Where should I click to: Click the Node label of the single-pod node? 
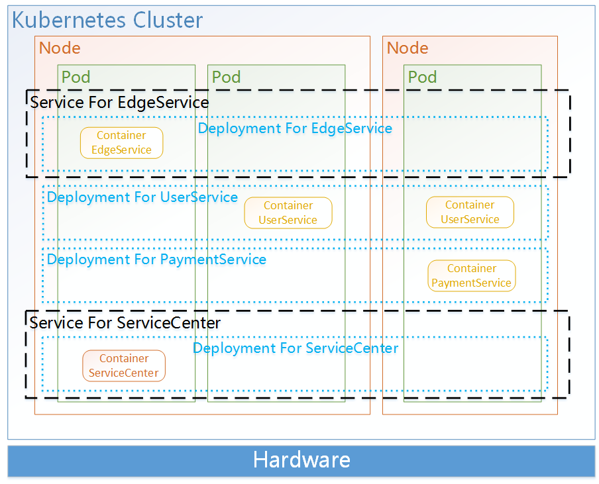(x=408, y=48)
